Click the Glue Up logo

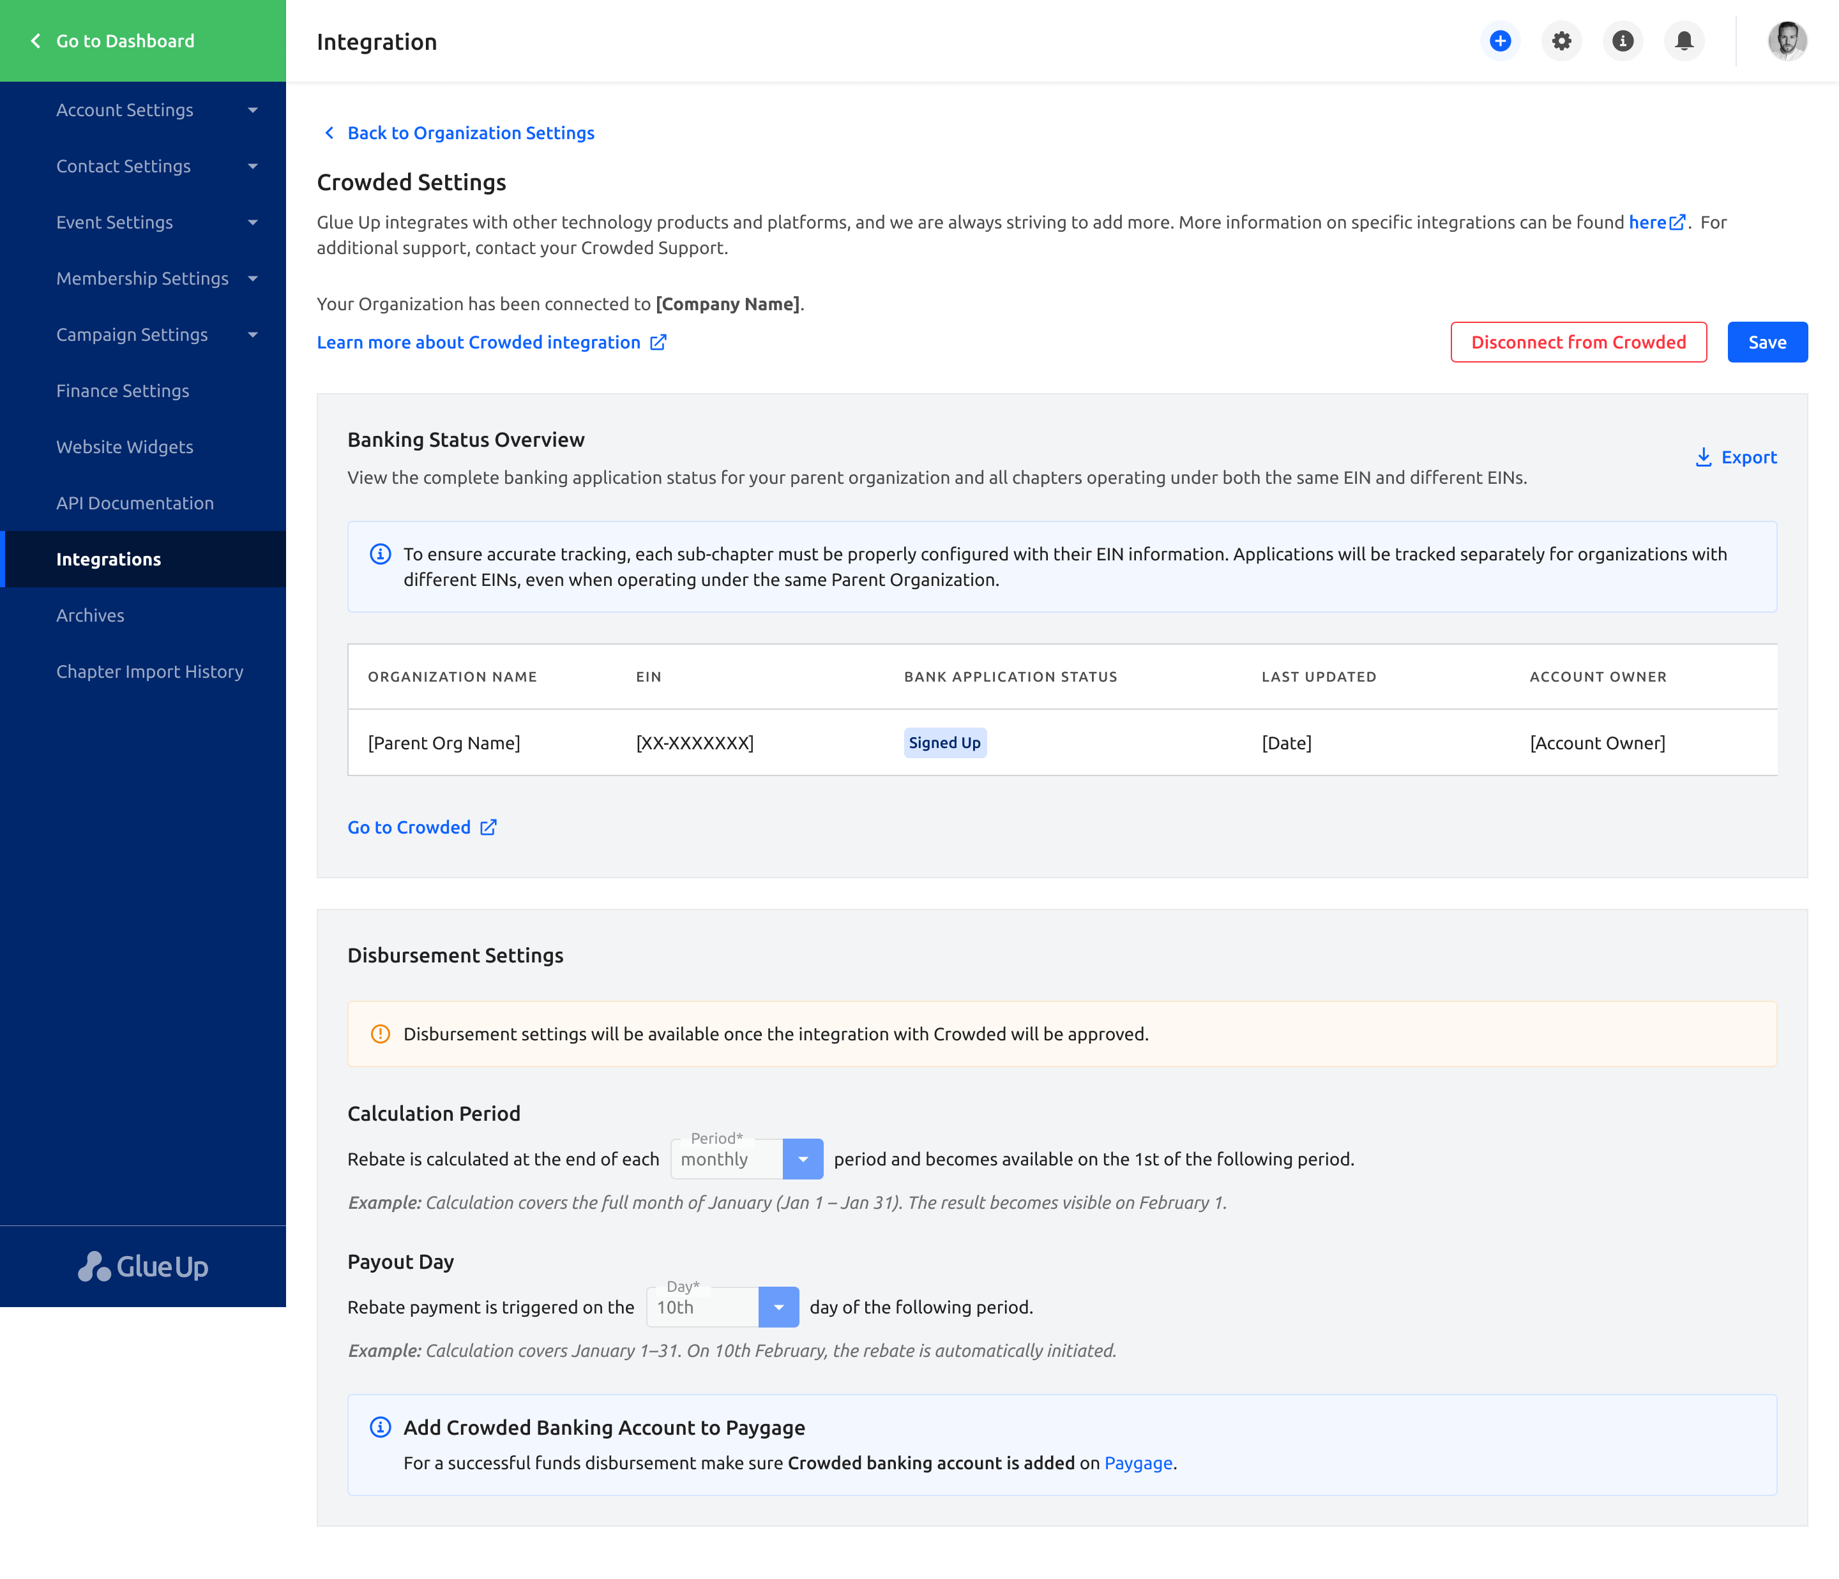[143, 1266]
